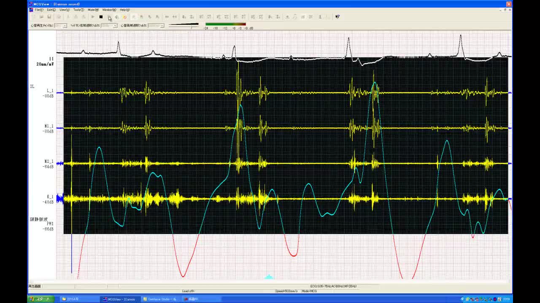Click the L_1 channel label
The height and width of the screenshot is (303, 540).
(x=50, y=91)
